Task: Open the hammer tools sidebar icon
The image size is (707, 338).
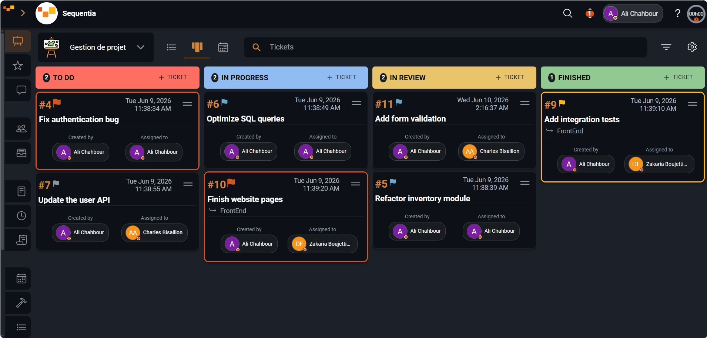Action: tap(21, 303)
